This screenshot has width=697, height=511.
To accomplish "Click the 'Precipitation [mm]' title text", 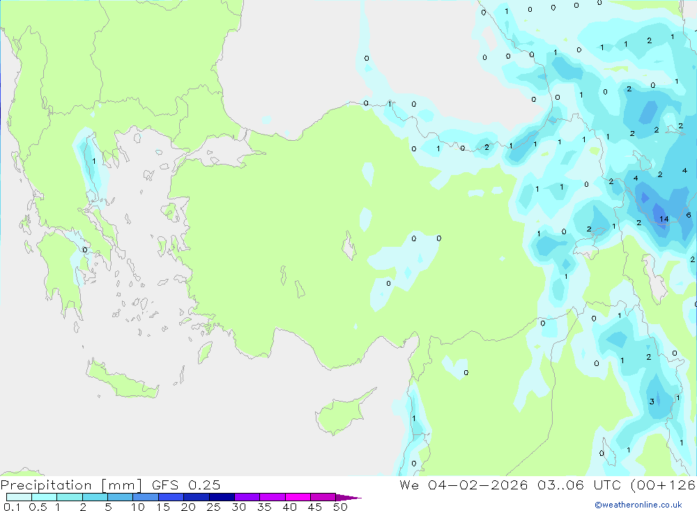I will pos(71,485).
